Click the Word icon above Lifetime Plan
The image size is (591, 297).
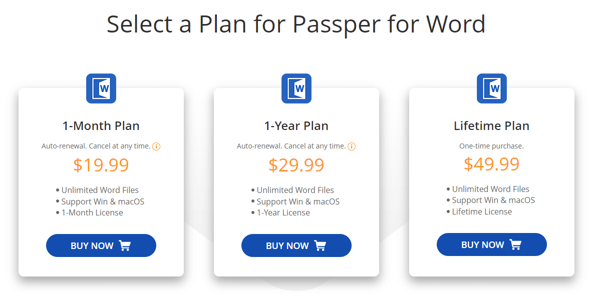point(491,88)
